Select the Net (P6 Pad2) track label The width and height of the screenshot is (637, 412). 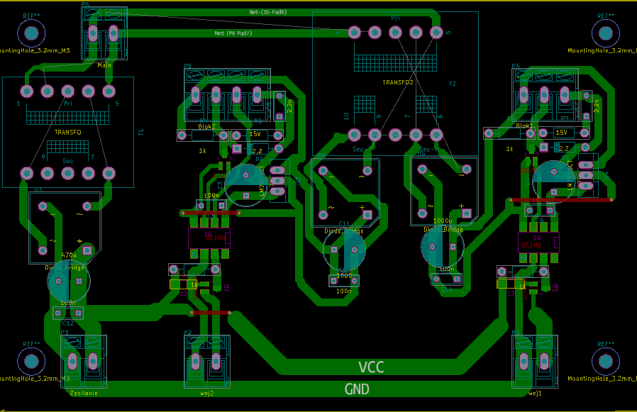[233, 33]
